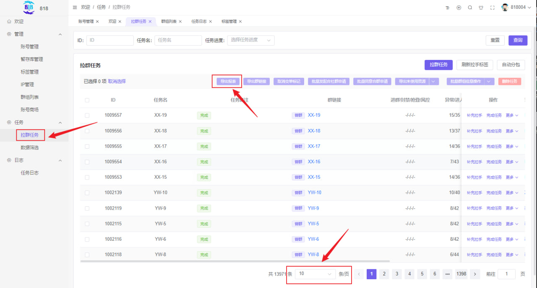
Task: Close the 账号管理 tab with its X
Action: pyautogui.click(x=97, y=21)
